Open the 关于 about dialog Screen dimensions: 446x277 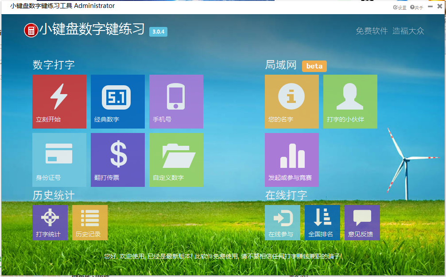click(x=417, y=7)
